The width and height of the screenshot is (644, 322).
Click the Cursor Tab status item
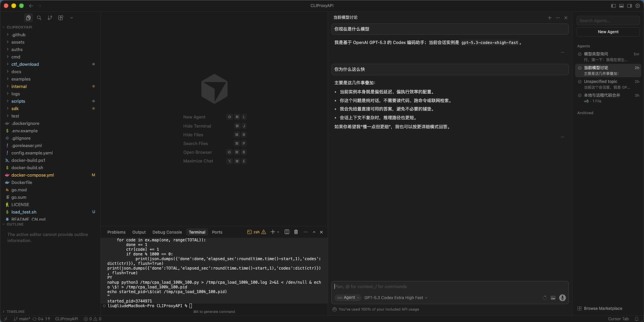tap(618, 319)
